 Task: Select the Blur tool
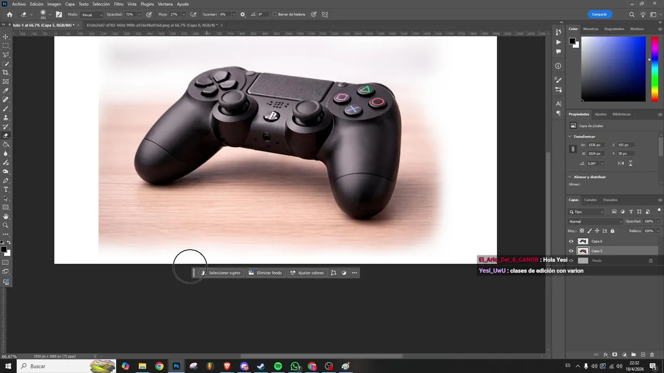point(6,153)
